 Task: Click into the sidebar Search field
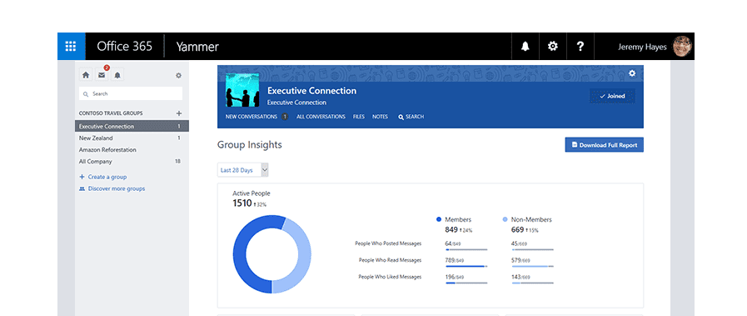coord(131,94)
